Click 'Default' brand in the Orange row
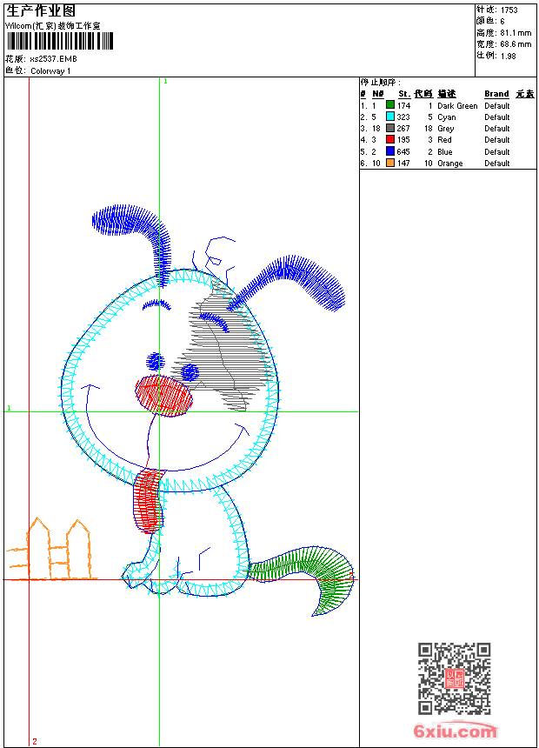 497,164
